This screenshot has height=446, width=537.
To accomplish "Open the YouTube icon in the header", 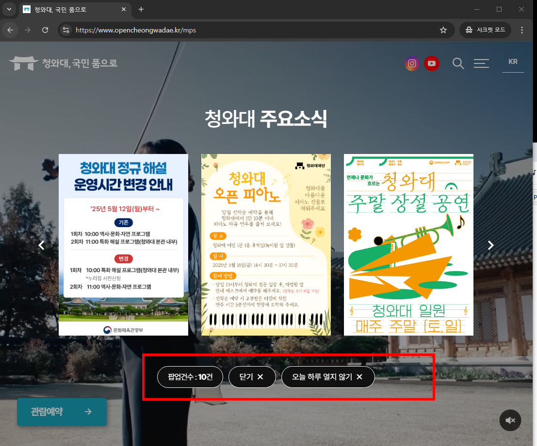I will (431, 63).
